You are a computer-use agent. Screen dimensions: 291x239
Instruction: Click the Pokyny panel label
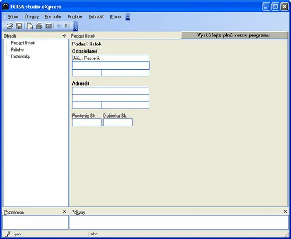[x=78, y=212]
